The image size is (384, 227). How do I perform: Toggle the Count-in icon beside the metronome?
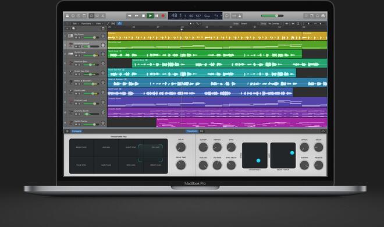point(234,16)
